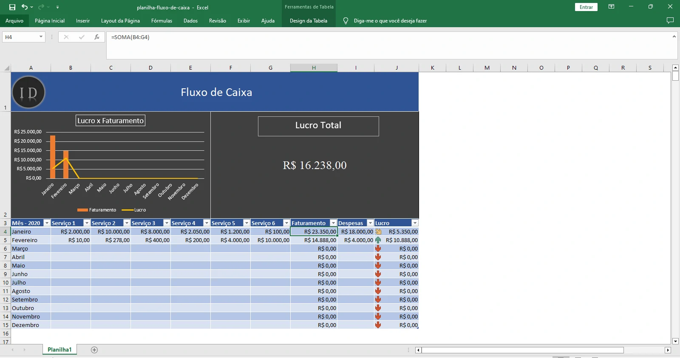The image size is (680, 358).
Task: Click the new sheet plus icon
Action: coord(94,350)
